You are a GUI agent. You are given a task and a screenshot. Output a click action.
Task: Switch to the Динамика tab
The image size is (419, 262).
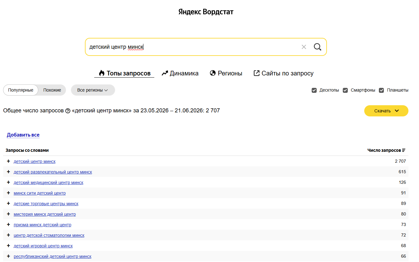pos(180,73)
